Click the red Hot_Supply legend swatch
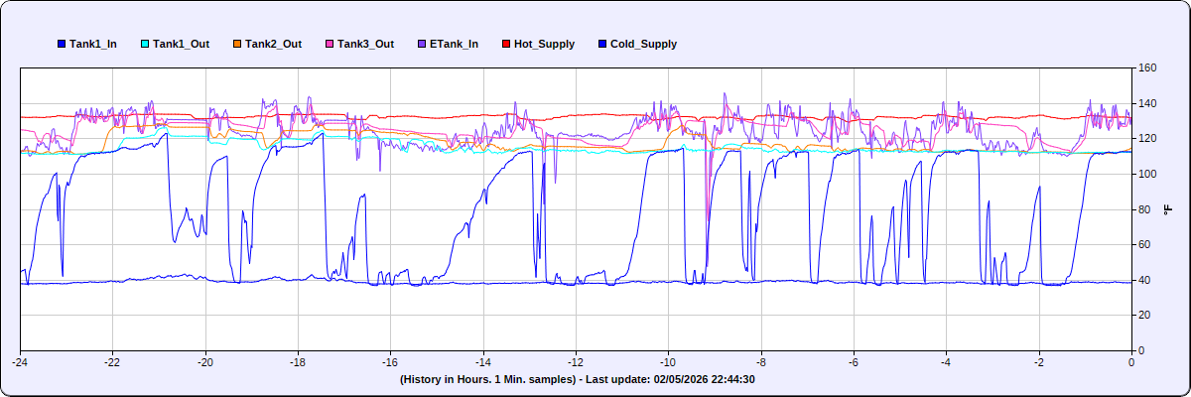This screenshot has height=397, width=1191. (x=505, y=45)
